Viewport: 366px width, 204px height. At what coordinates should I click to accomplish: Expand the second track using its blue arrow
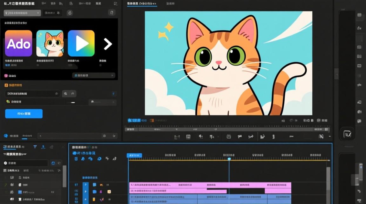click(86, 192)
